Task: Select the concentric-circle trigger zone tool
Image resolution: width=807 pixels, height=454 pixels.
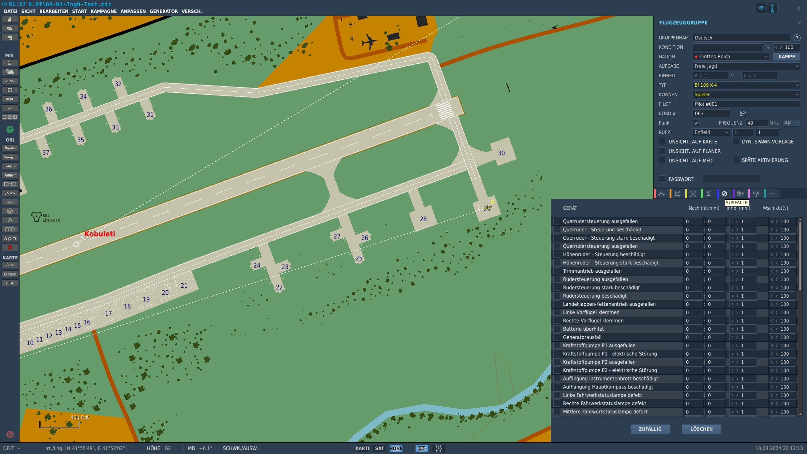Action: tap(9, 212)
